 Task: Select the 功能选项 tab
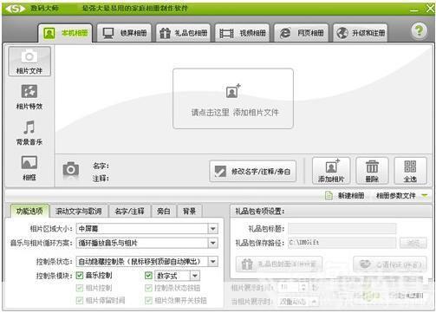coord(29,211)
